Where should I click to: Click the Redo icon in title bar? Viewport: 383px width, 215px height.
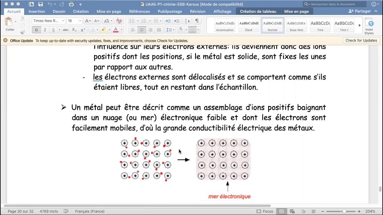62,4
